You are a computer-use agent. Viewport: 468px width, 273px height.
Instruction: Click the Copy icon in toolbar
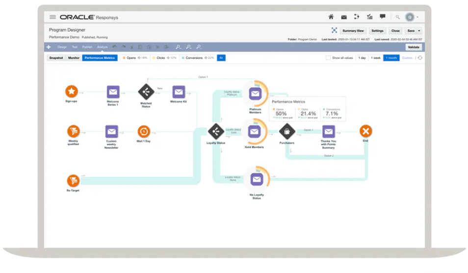140,47
